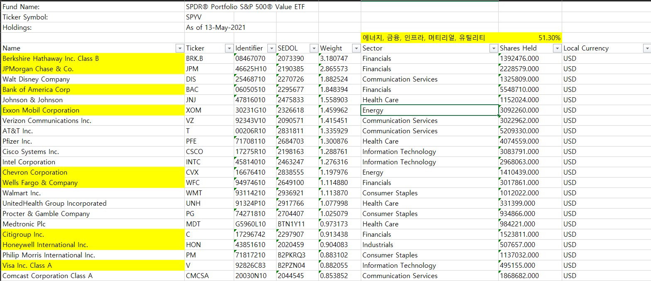The height and width of the screenshot is (281, 651).
Task: Click the As of 13-May-2021 cell
Action: tap(215, 28)
